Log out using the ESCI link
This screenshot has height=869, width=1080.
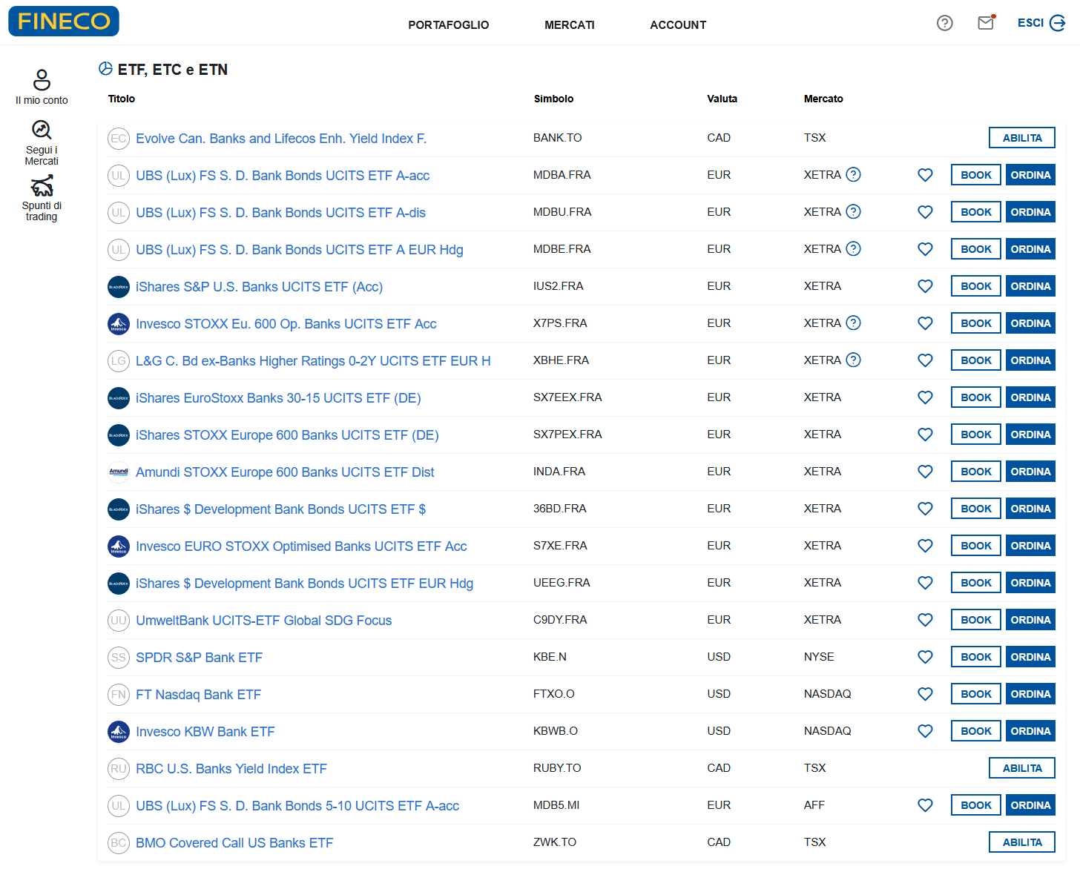tap(1041, 23)
